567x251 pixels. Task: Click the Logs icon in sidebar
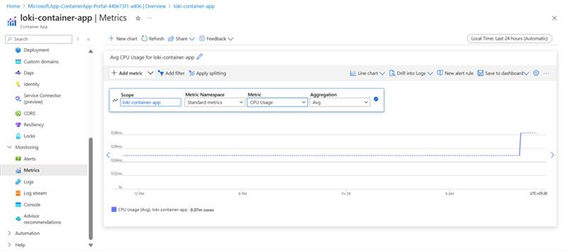18,182
